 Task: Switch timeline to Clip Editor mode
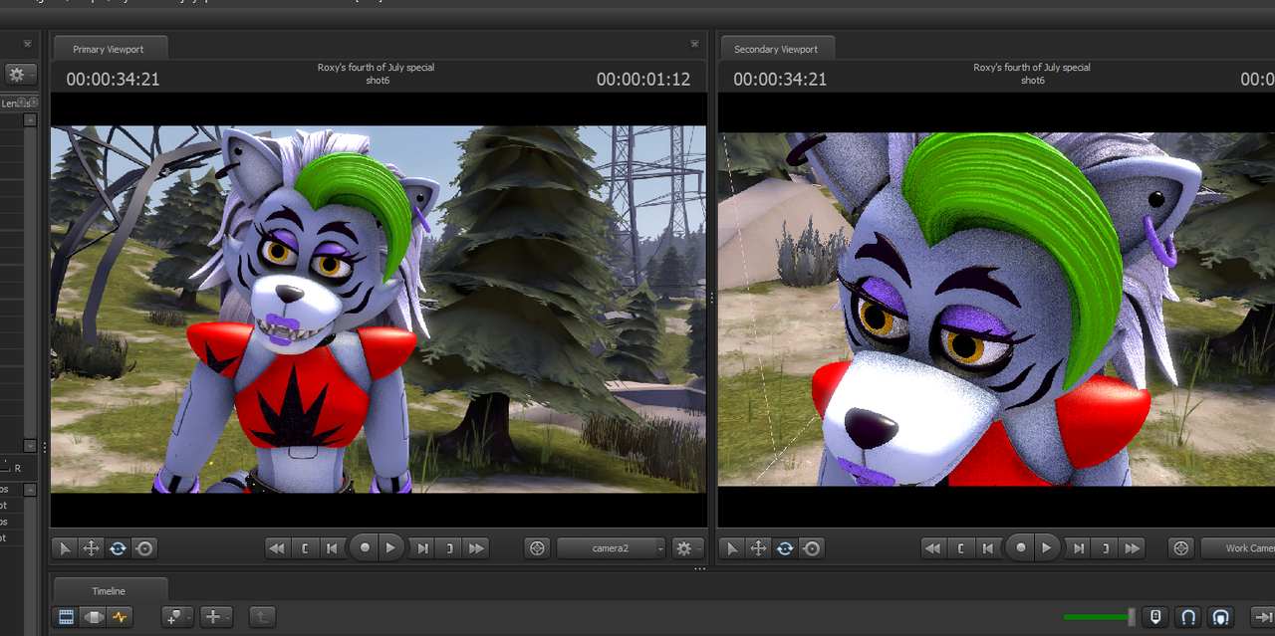click(67, 617)
